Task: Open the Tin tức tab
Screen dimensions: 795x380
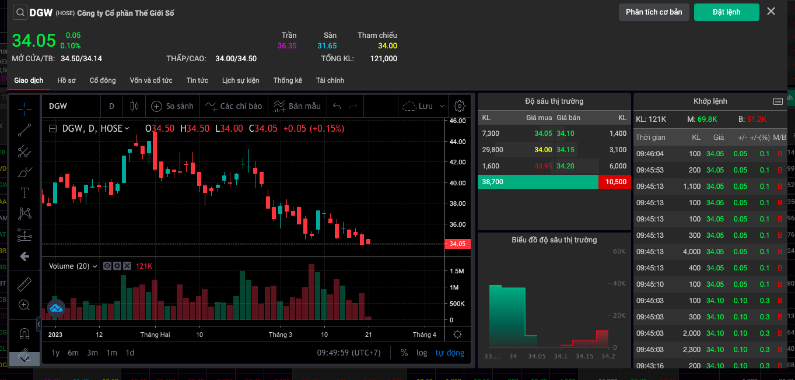Action: [x=197, y=80]
